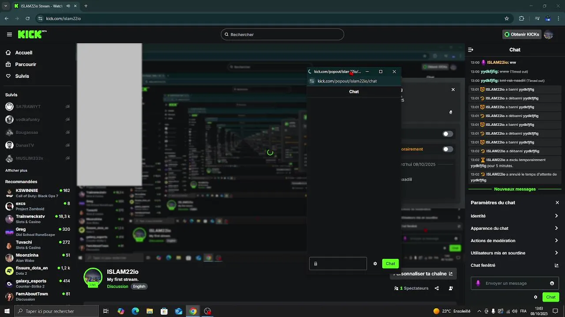Open the 1 Spectateurs viewer list
Image resolution: width=565 pixels, height=317 pixels.
coord(411,288)
